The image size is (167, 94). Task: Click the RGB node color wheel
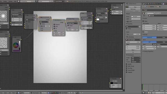pos(16,45)
